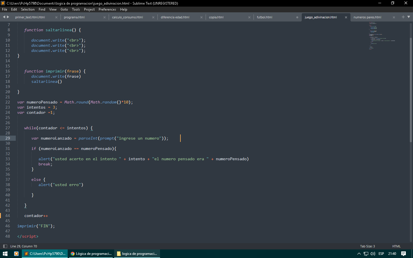Open the media player taskbar icon

point(16,254)
